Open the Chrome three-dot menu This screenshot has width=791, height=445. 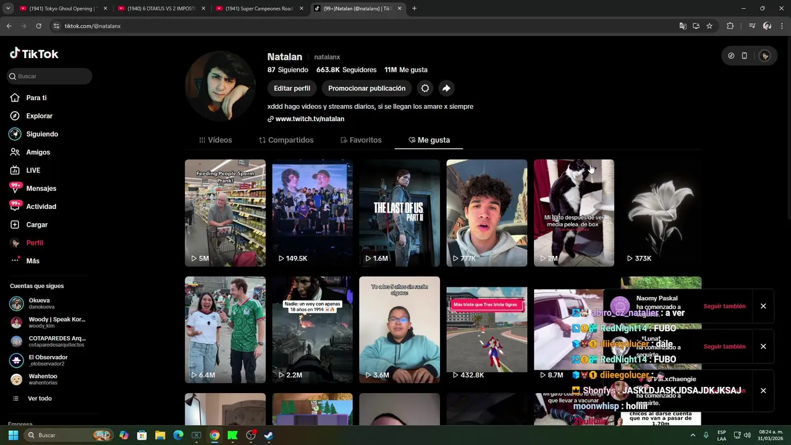782,26
